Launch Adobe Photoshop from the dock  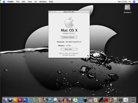point(25,100)
